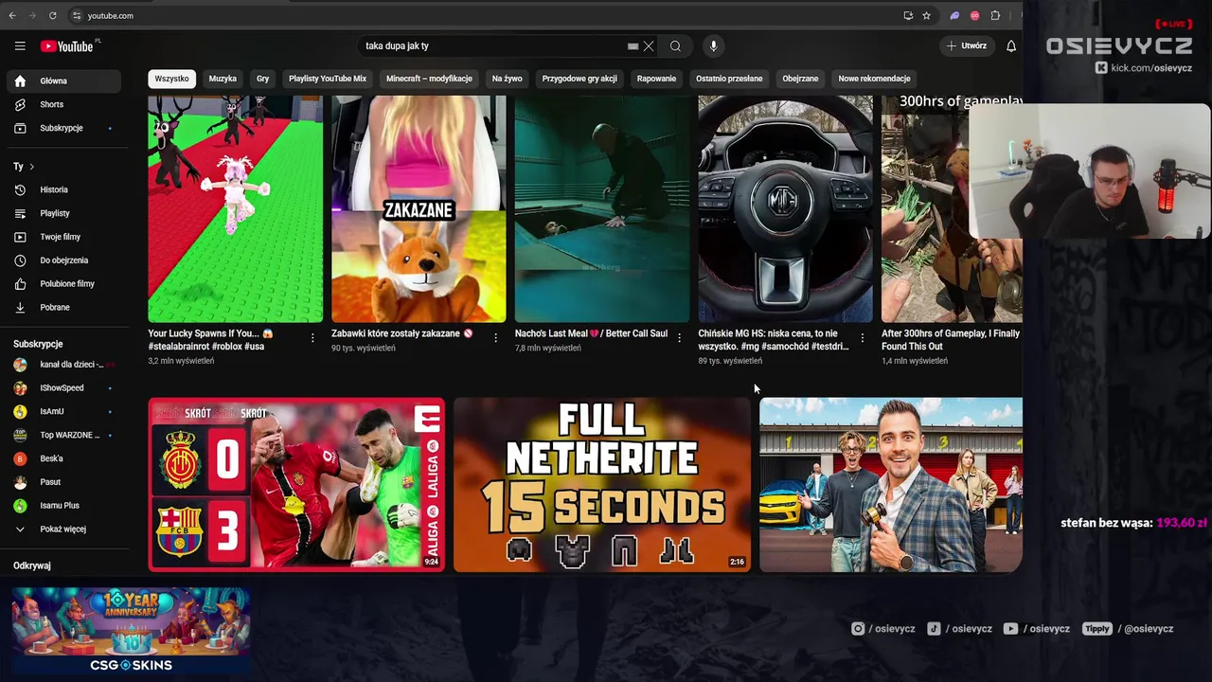Select the Na żywo chip
The width and height of the screenshot is (1212, 682).
tap(507, 79)
